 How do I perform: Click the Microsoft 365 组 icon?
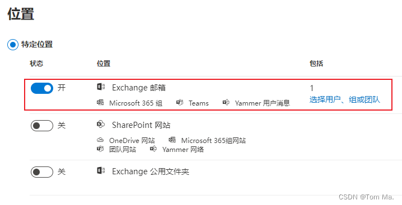pos(100,103)
